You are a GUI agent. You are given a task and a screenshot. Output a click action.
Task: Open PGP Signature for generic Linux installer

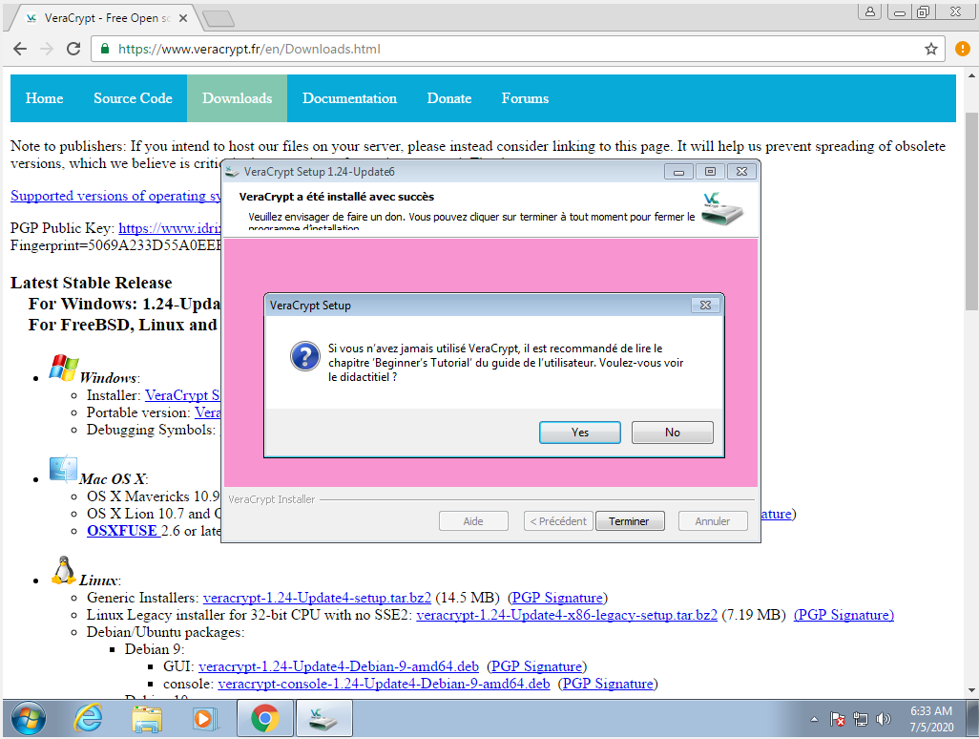557,598
